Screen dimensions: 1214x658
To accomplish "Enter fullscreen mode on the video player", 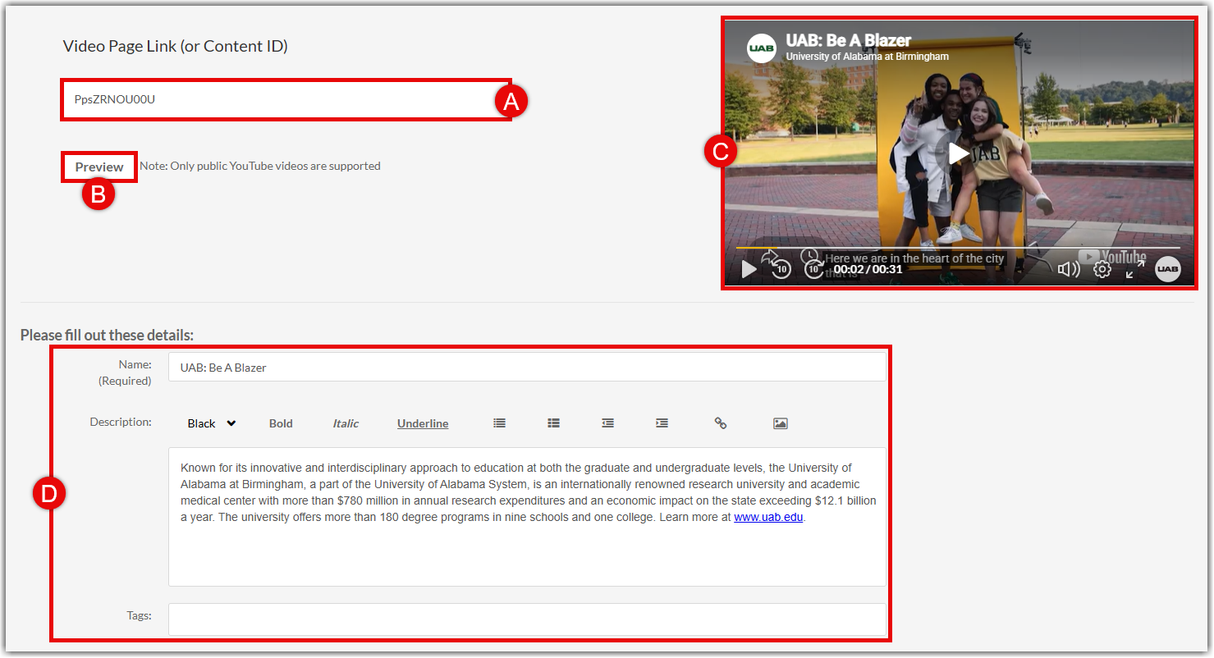I will 1134,269.
